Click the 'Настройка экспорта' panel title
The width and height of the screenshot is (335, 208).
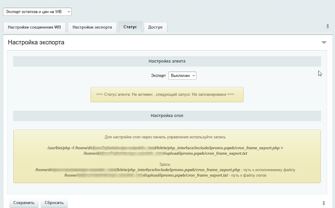[36, 42]
